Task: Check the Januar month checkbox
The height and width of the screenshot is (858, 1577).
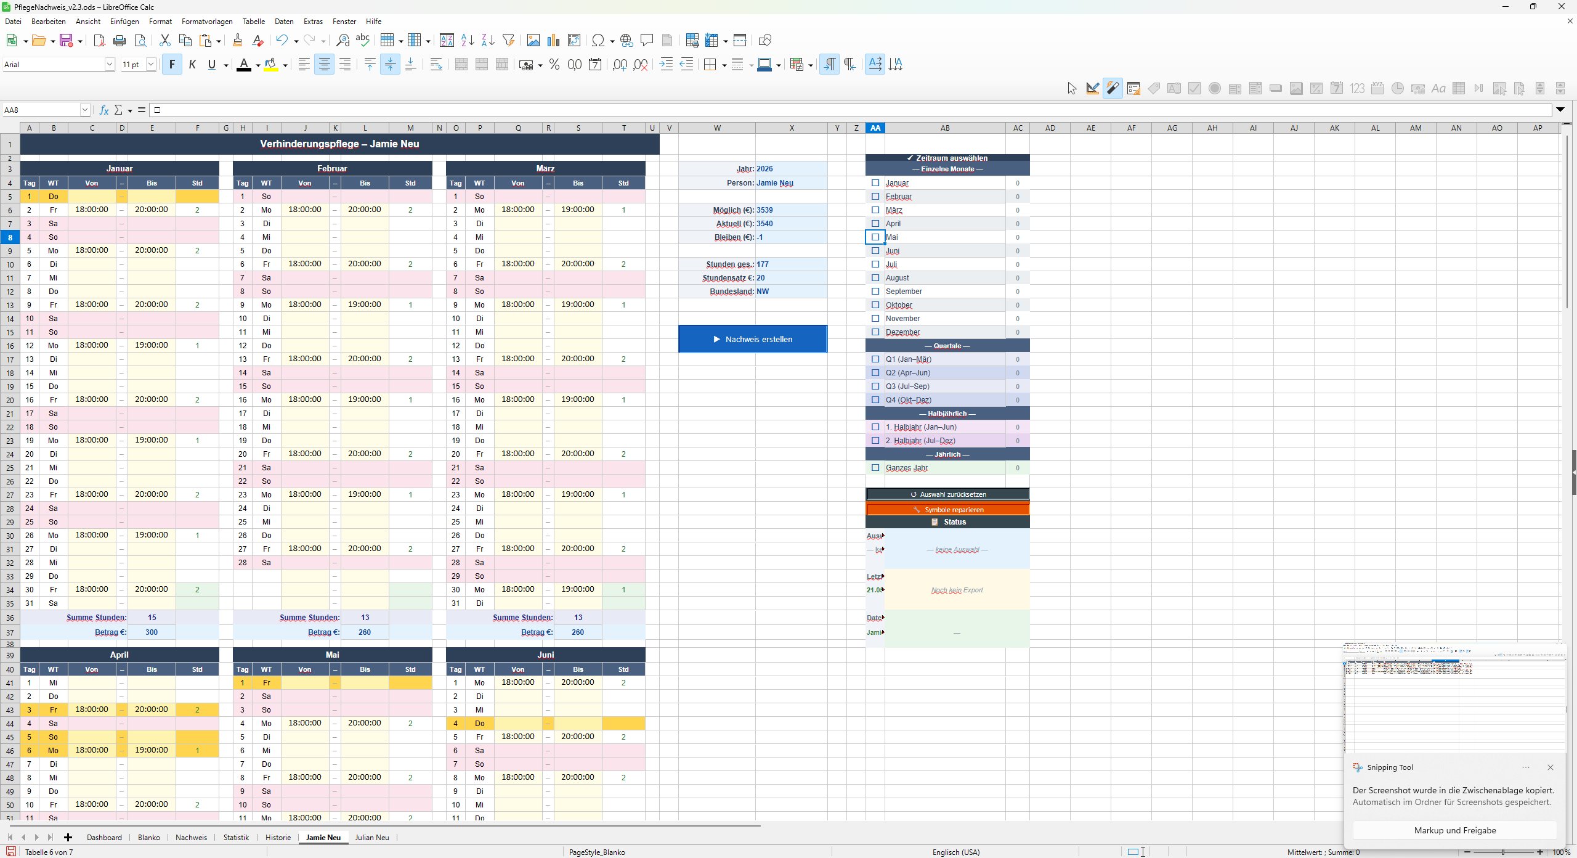Action: click(875, 183)
